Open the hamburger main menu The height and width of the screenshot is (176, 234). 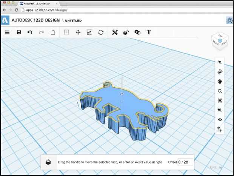pos(7,32)
